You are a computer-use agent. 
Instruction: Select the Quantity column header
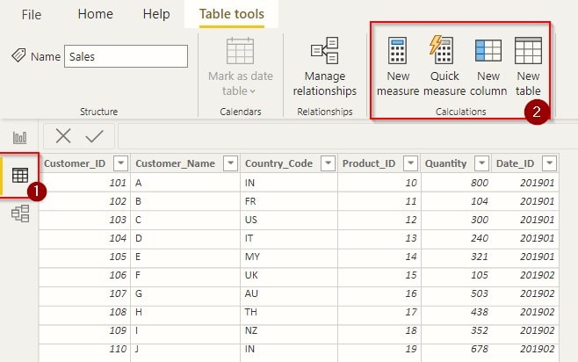click(x=445, y=163)
